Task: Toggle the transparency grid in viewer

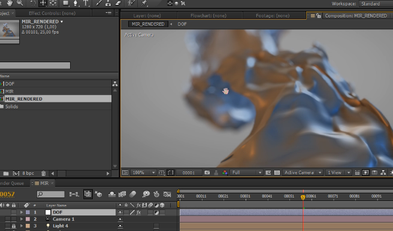Action: 277,172
